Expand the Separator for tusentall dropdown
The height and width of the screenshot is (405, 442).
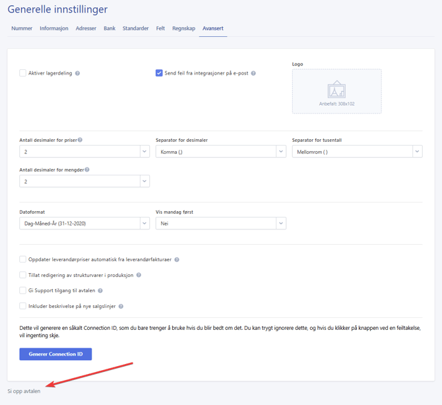click(356, 152)
